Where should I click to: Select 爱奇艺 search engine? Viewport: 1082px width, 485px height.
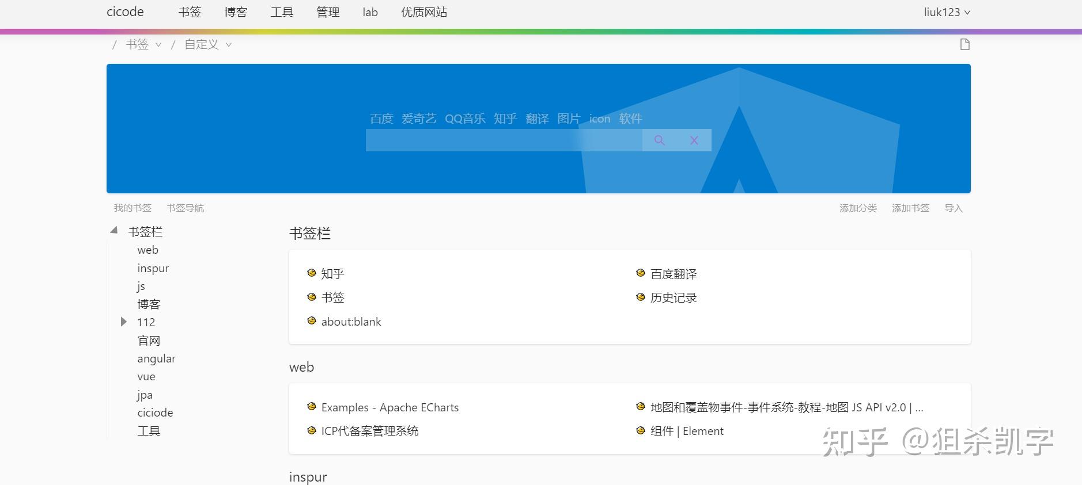click(419, 119)
